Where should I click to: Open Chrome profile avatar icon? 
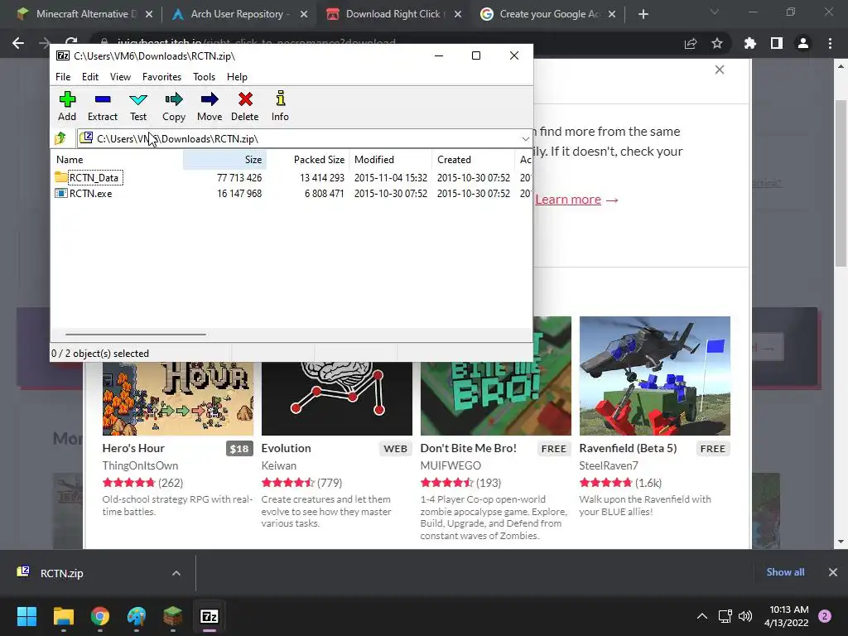pos(803,43)
